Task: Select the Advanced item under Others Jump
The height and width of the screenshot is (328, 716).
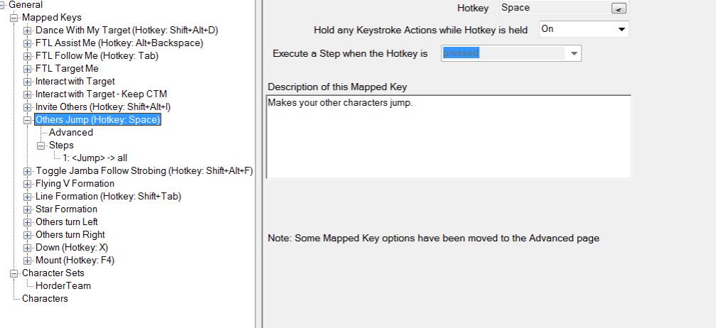Action: point(71,132)
